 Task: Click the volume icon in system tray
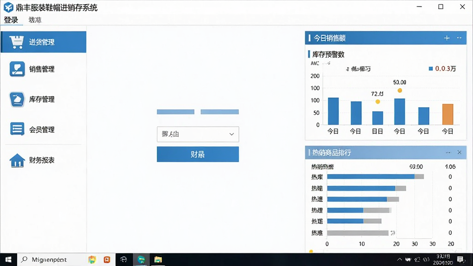(x=426, y=260)
